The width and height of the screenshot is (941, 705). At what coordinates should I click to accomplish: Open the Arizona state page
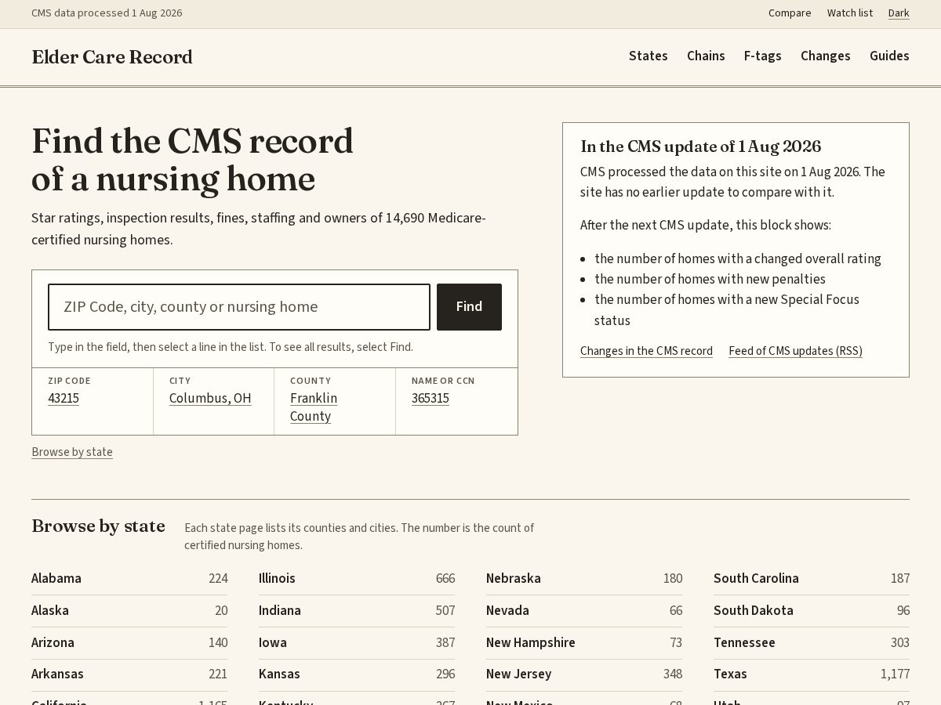(x=53, y=642)
